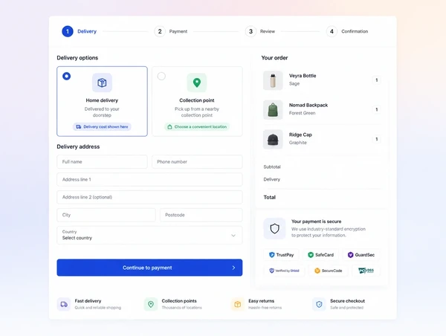Click the PCI DSS badge
The image size is (446, 336).
click(x=366, y=271)
